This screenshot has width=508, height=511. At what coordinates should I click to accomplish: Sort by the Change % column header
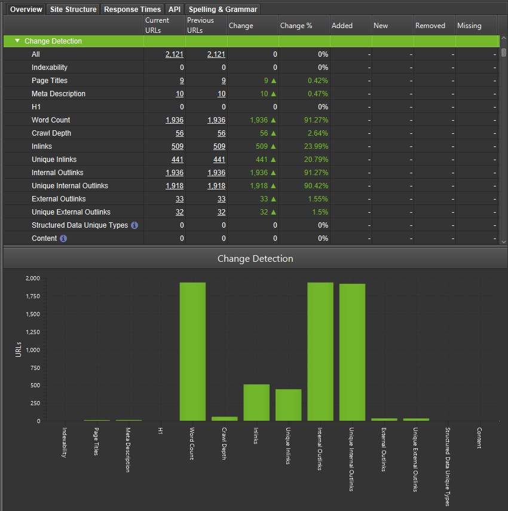click(296, 26)
